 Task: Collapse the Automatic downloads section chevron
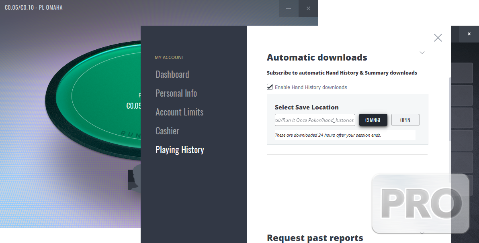[x=422, y=53]
